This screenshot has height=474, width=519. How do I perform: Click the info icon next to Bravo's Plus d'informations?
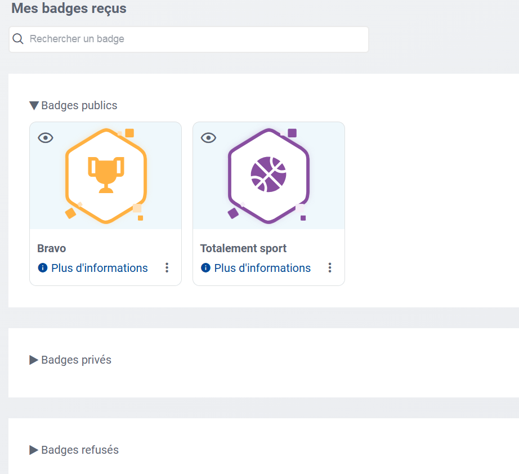click(42, 268)
